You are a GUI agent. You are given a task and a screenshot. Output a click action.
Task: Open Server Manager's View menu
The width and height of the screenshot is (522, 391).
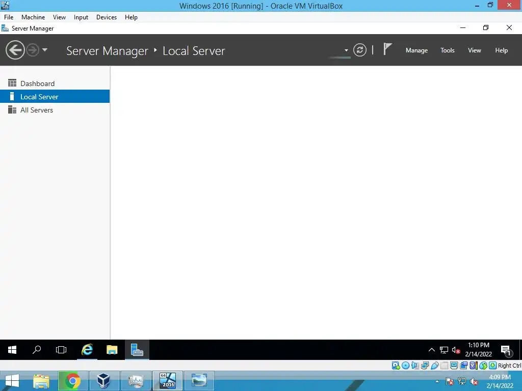(475, 50)
